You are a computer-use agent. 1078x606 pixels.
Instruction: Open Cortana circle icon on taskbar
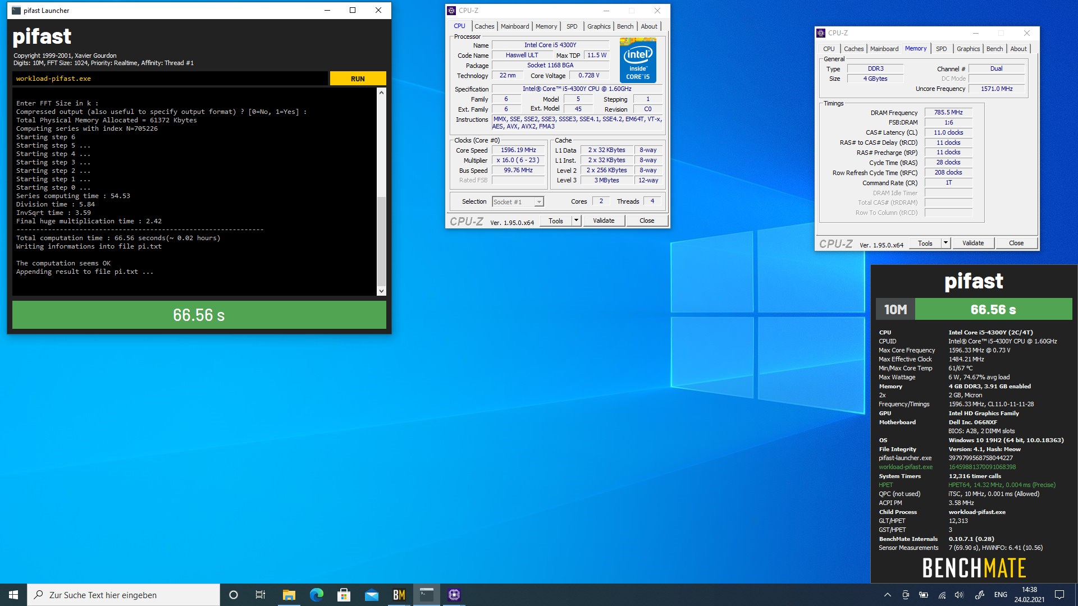click(x=234, y=595)
